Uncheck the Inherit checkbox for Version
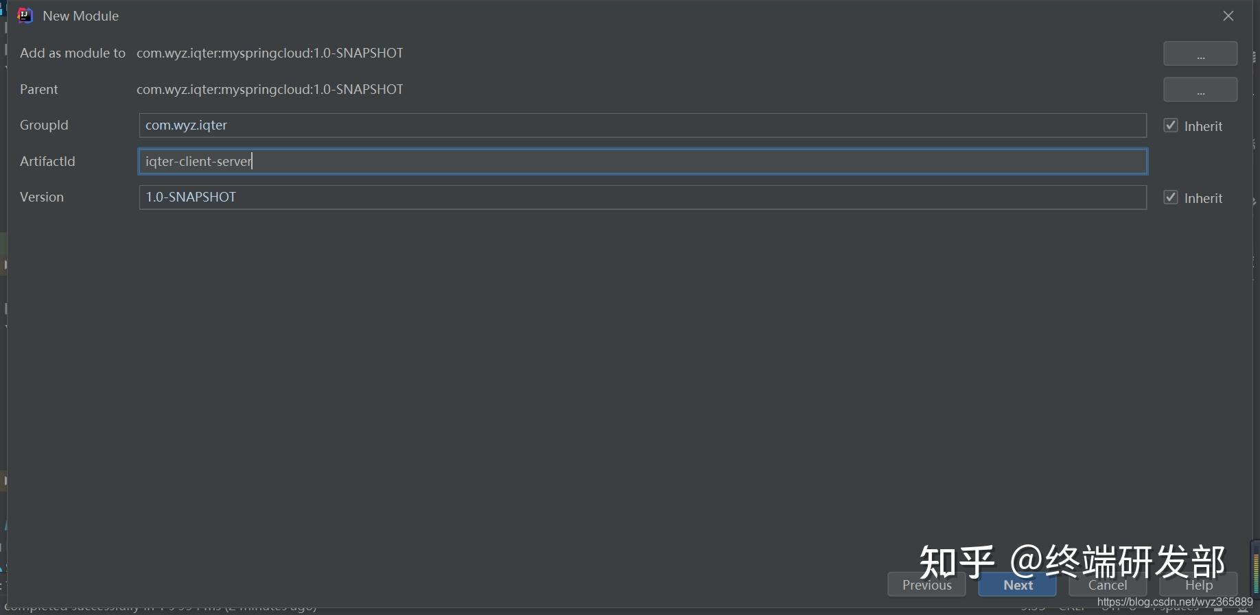This screenshot has width=1260, height=615. coord(1171,197)
